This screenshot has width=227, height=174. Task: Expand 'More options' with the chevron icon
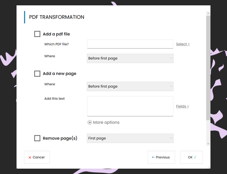tap(90, 122)
